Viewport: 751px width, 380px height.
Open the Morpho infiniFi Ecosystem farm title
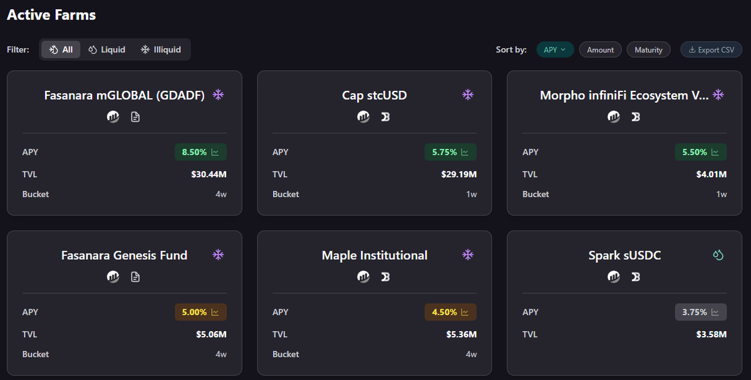click(x=624, y=95)
